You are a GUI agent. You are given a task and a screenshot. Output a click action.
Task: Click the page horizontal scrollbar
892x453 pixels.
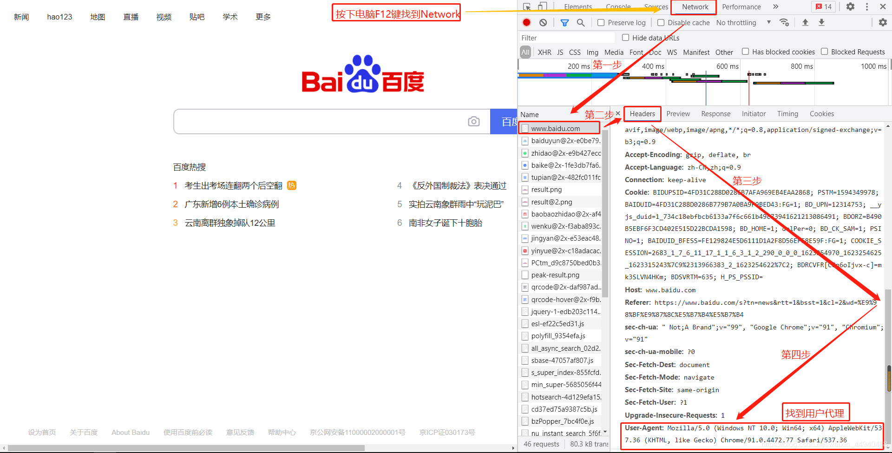click(186, 448)
